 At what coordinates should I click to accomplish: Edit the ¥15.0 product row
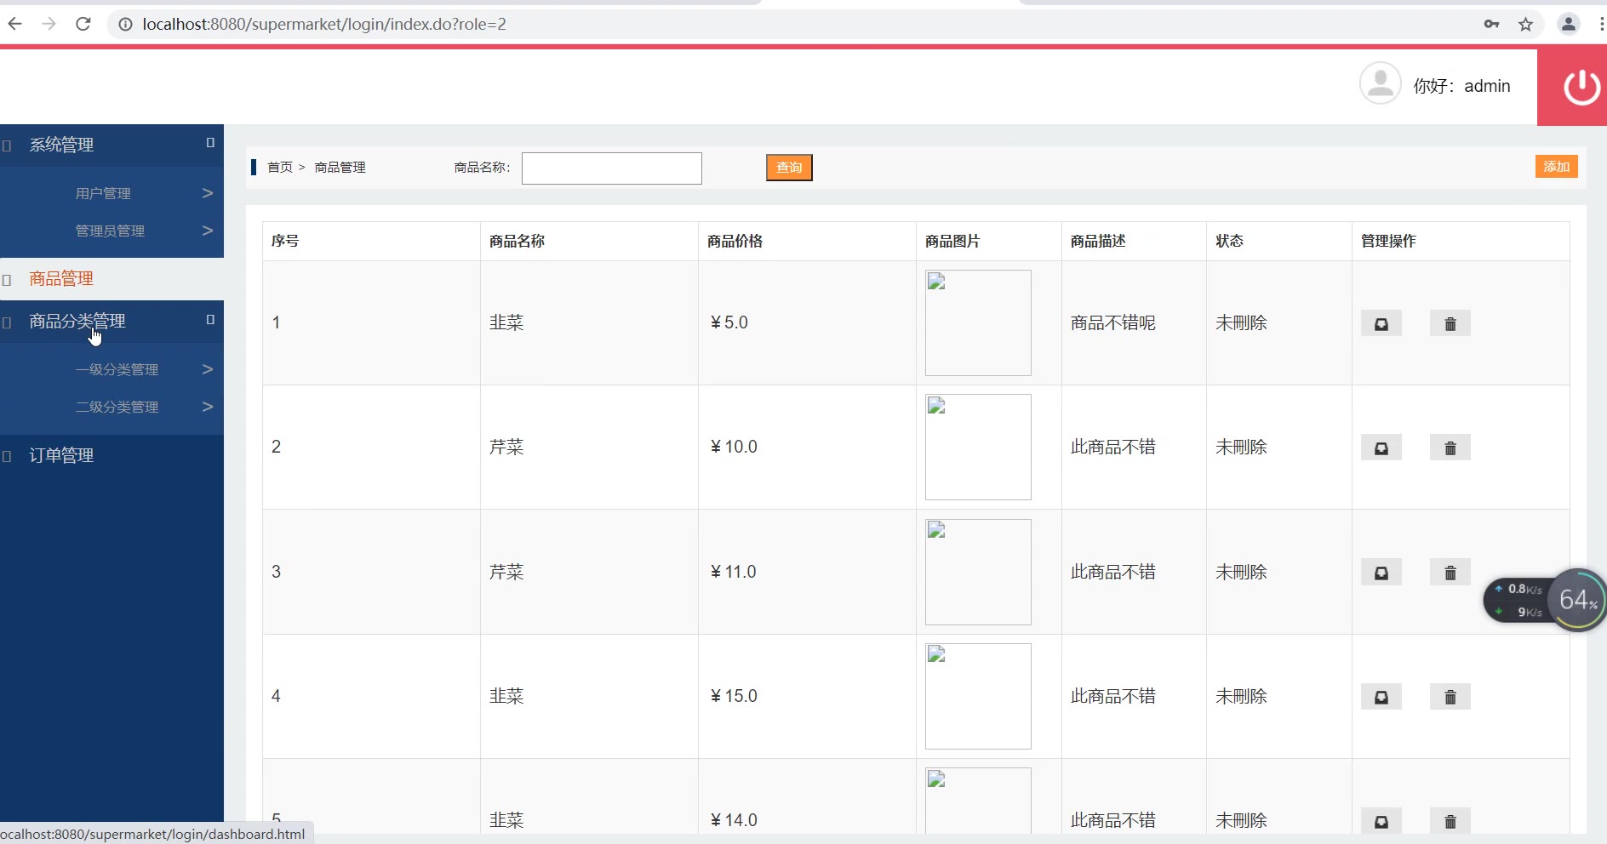1381,697
